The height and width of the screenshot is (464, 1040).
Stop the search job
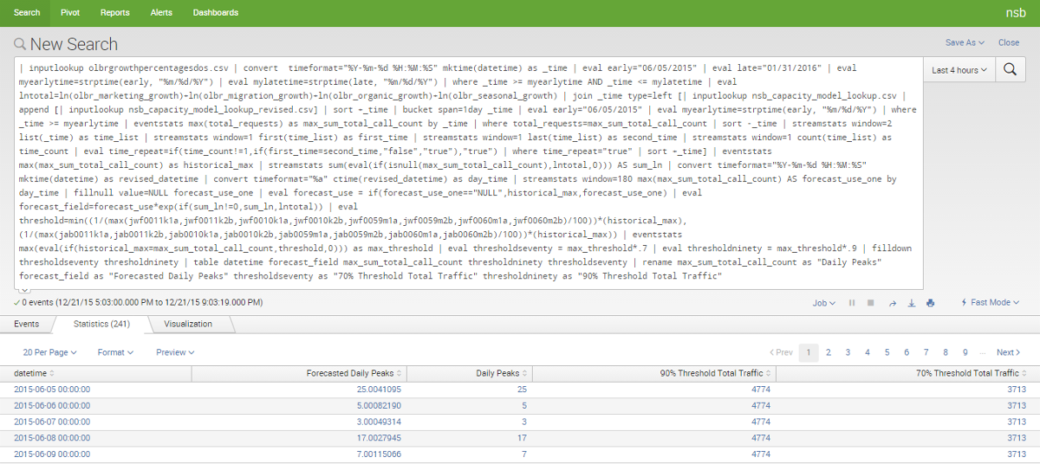pyautogui.click(x=871, y=303)
